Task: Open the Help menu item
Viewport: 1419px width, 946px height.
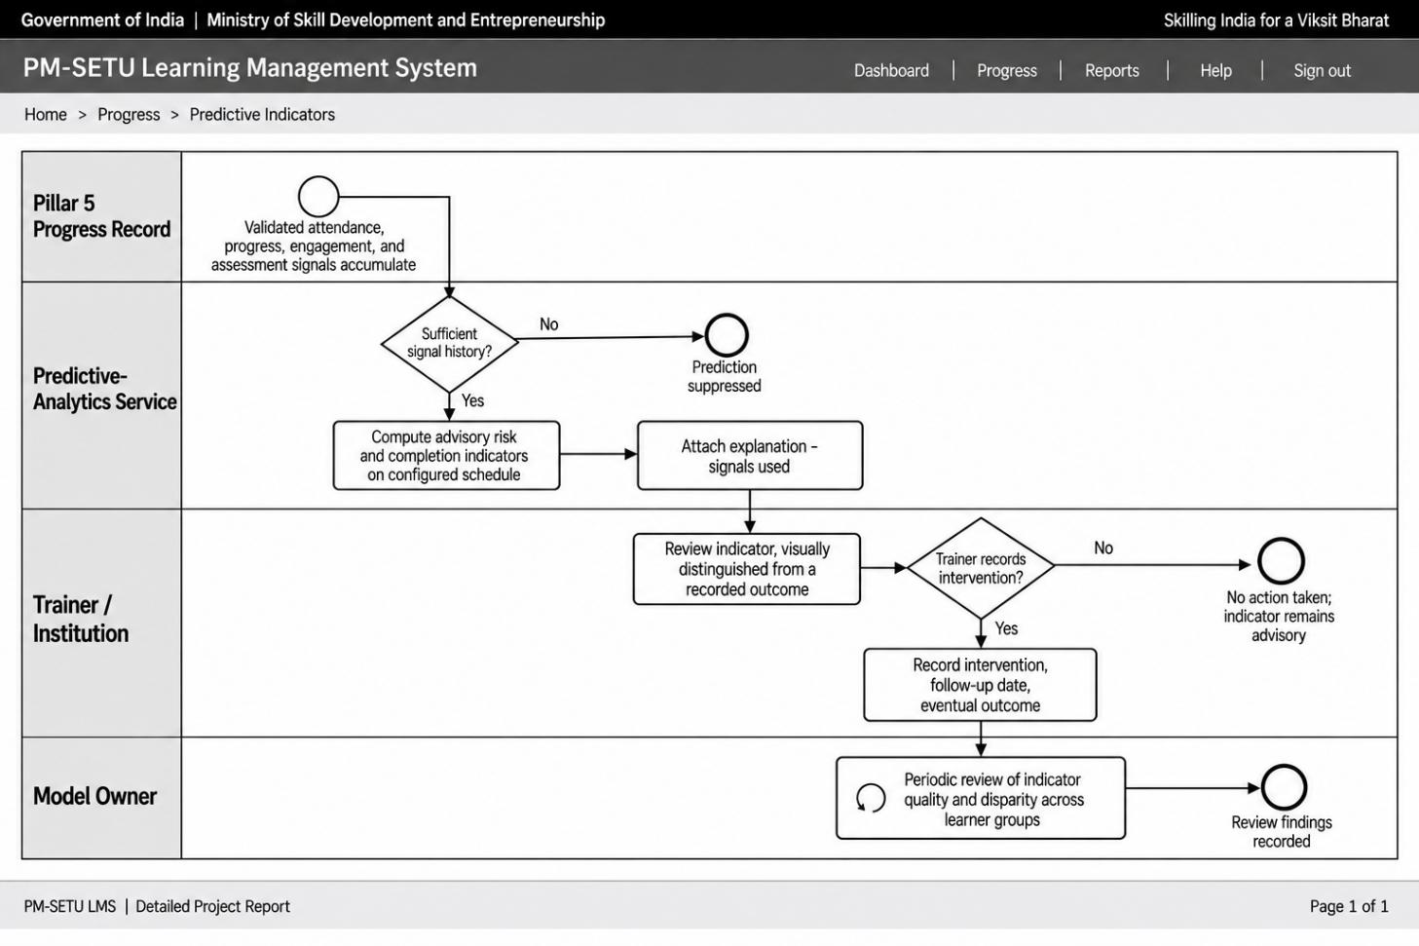Action: point(1215,70)
